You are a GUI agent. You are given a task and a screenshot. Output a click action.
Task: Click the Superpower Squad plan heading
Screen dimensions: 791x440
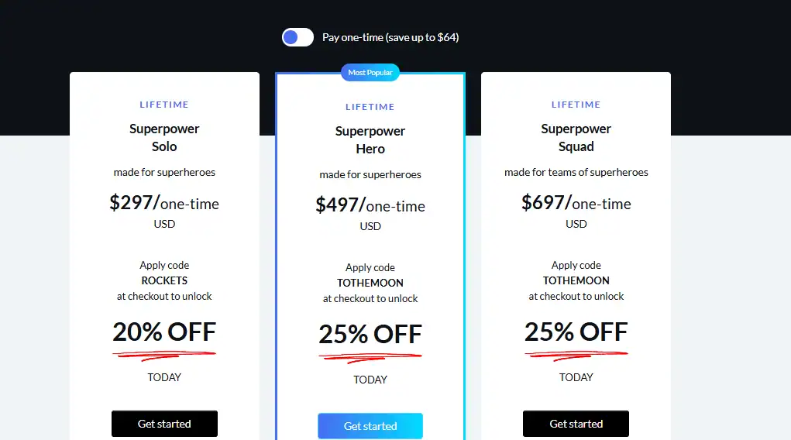click(x=576, y=137)
